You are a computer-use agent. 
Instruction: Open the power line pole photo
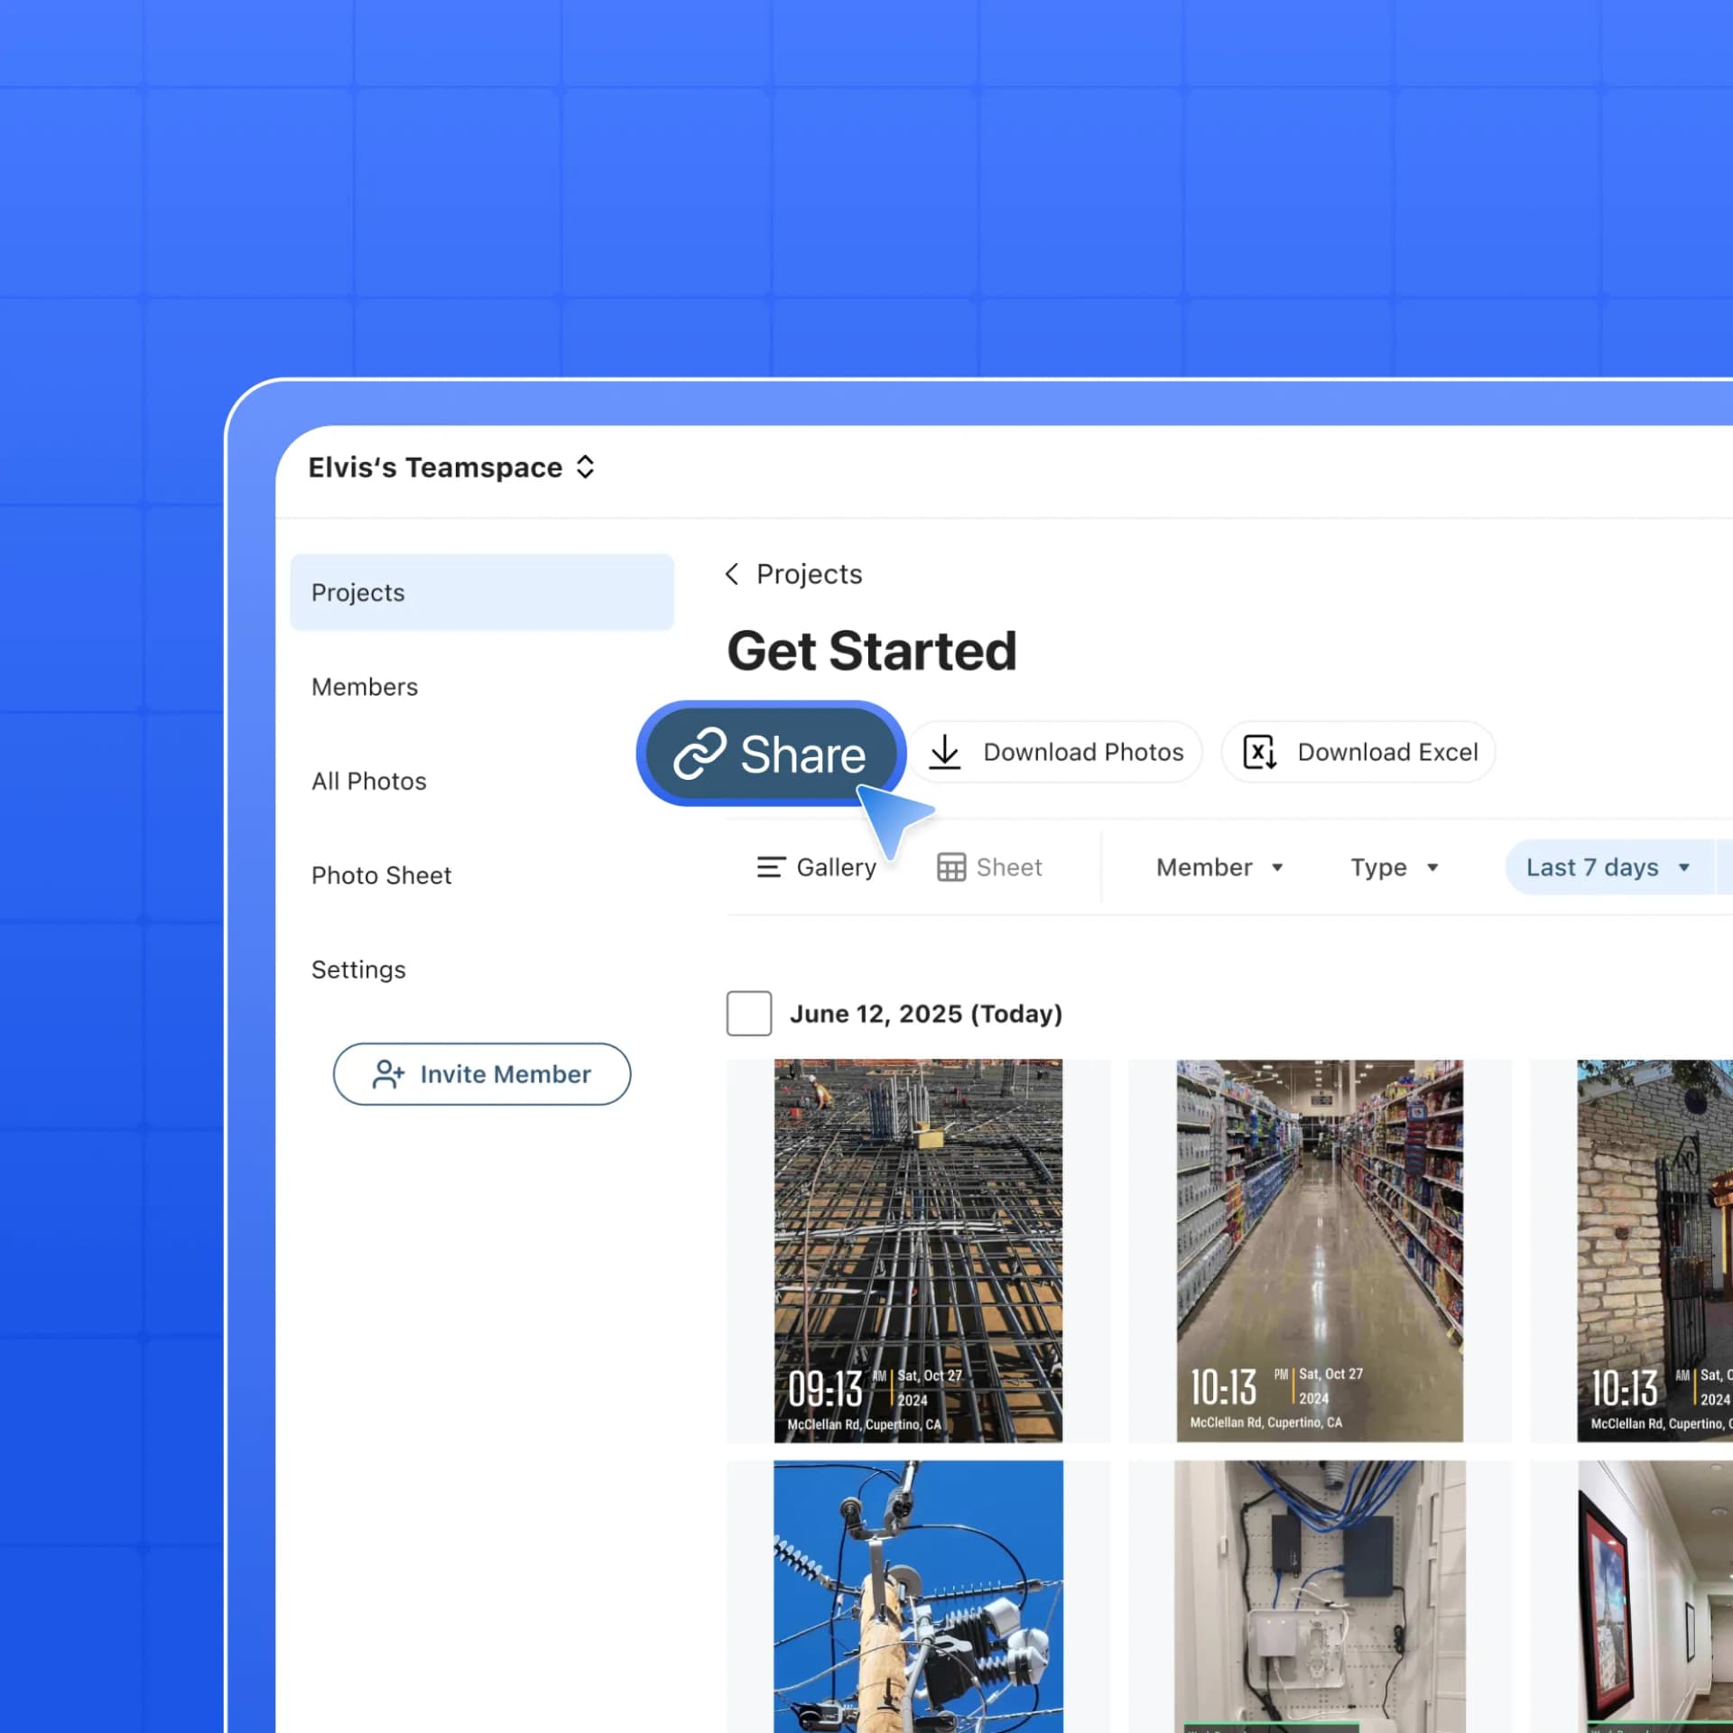918,1597
